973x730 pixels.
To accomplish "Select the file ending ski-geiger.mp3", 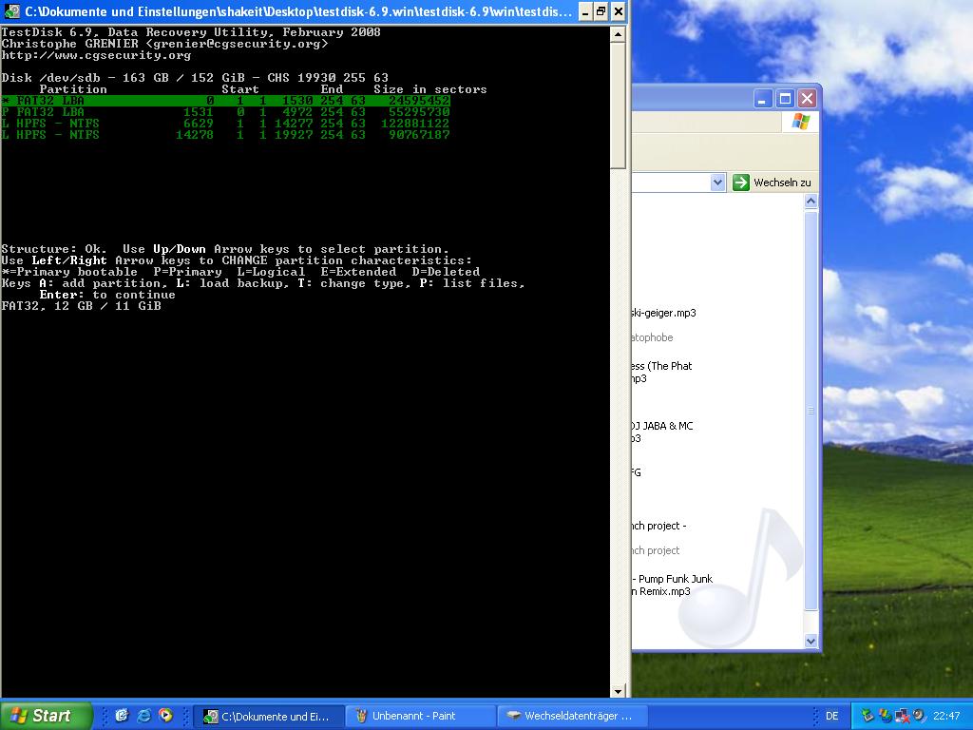I will [663, 313].
